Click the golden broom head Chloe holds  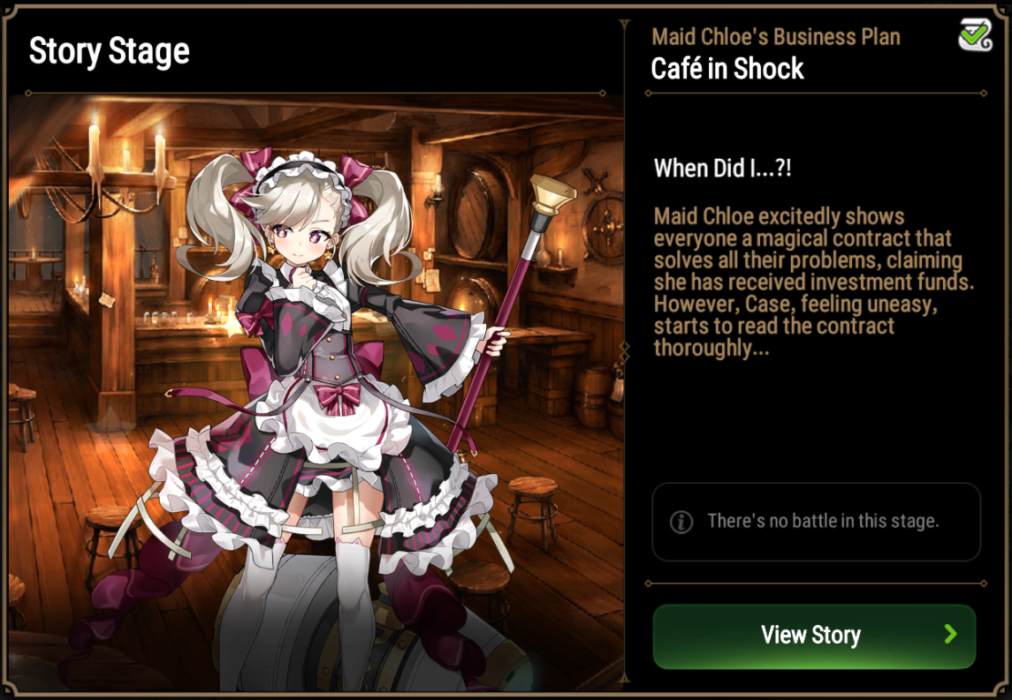[x=552, y=195]
